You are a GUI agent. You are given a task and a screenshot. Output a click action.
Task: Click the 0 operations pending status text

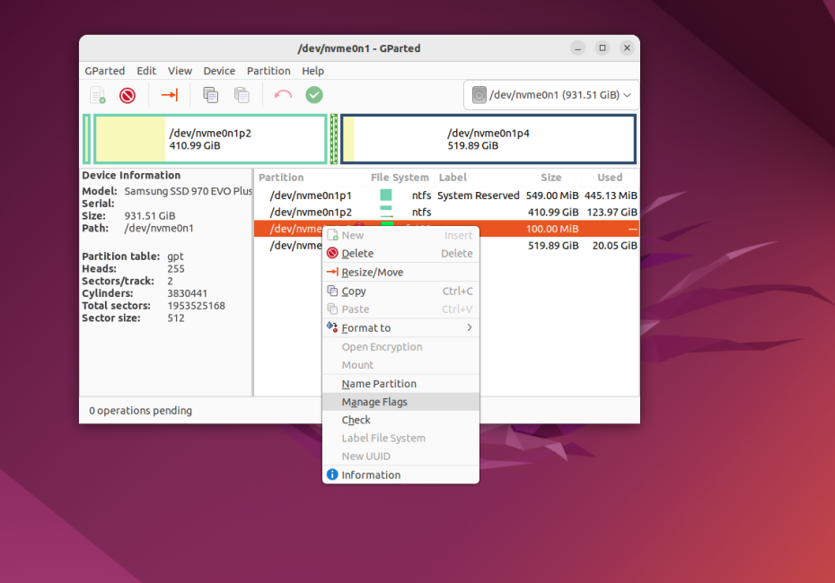click(141, 411)
